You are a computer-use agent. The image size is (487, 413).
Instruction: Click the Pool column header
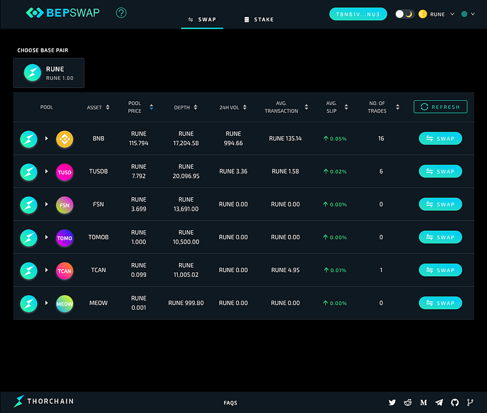(47, 108)
